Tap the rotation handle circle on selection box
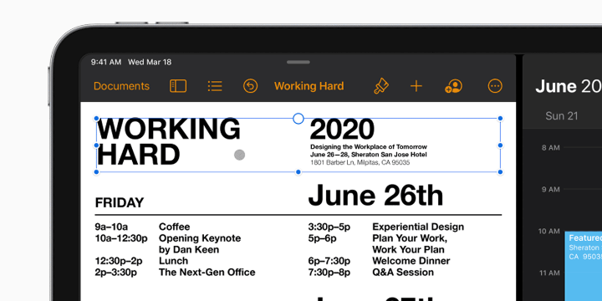The width and height of the screenshot is (602, 301). tap(298, 119)
